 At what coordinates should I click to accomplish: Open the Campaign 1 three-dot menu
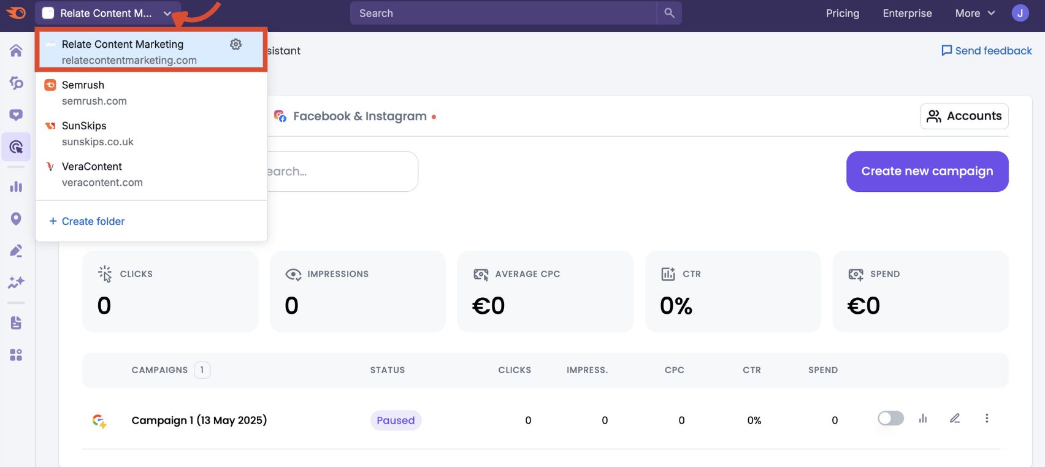point(987,419)
